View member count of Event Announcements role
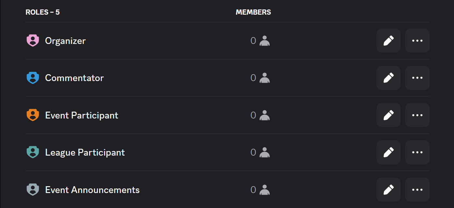The height and width of the screenshot is (208, 454). click(260, 189)
